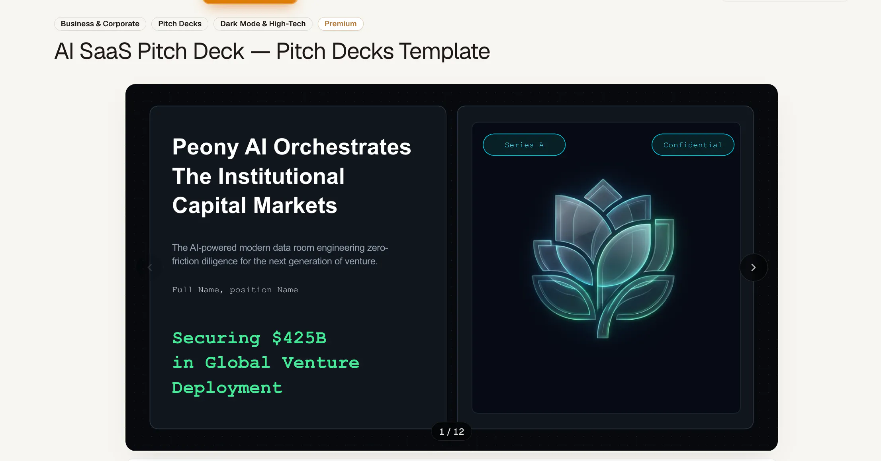Go back with the faded previous slide arrow

point(150,268)
